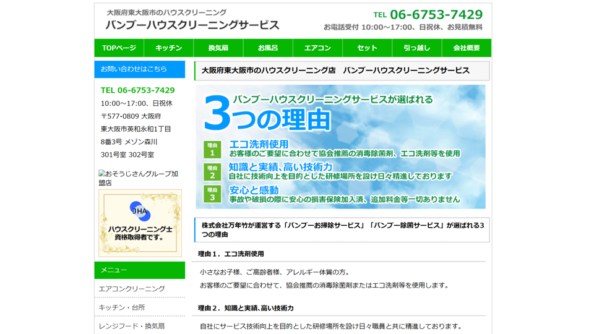Open the セット navigation item

[367, 48]
